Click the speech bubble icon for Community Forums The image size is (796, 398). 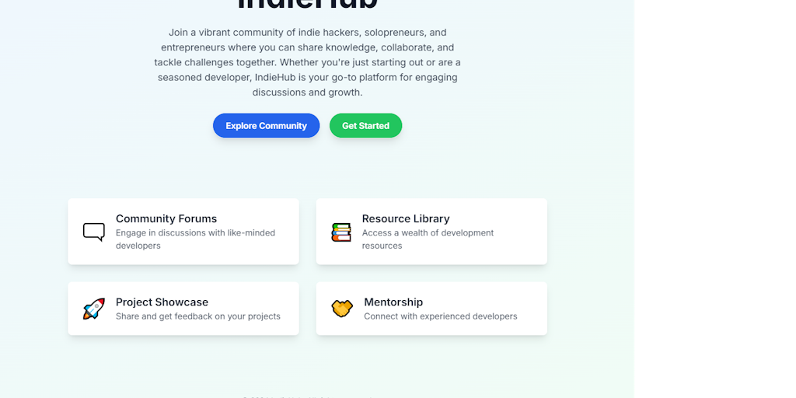[x=94, y=232]
